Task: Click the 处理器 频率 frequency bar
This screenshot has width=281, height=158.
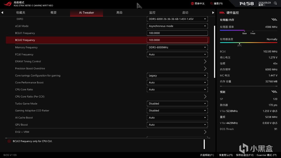Action: (249, 30)
